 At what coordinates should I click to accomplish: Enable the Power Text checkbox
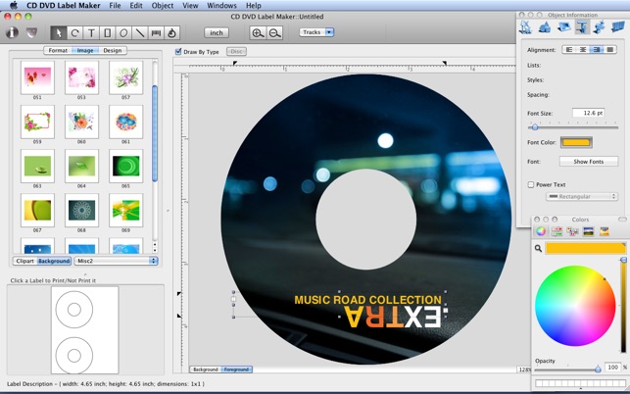tap(531, 184)
